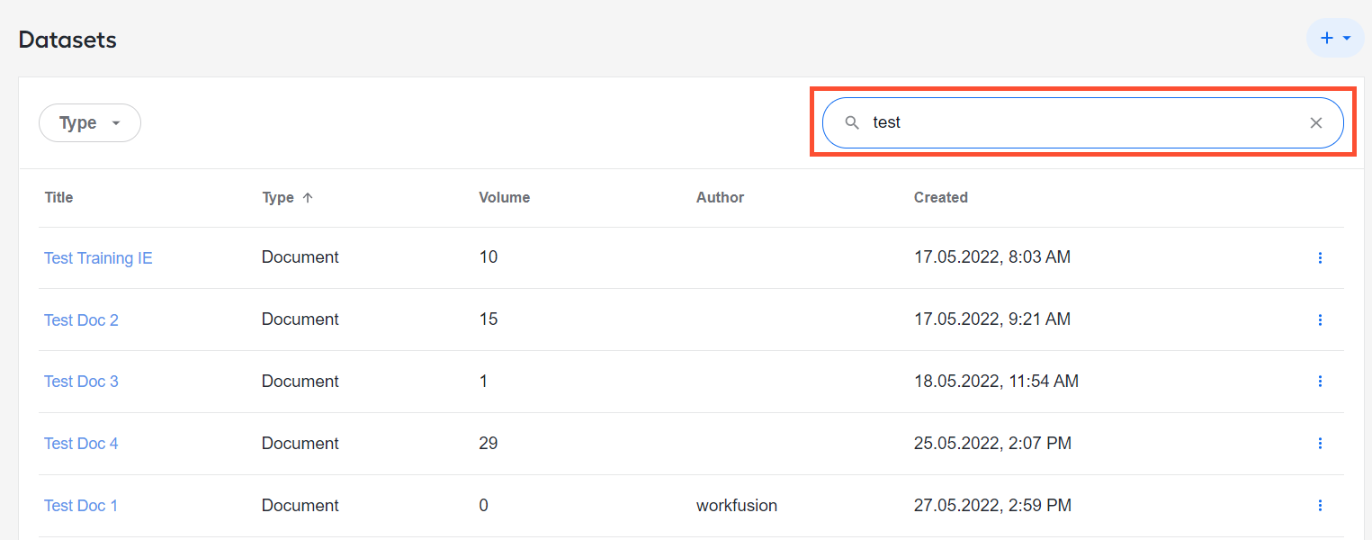The width and height of the screenshot is (1372, 540).
Task: Click volume value 15 of Test Doc 2
Action: (489, 319)
